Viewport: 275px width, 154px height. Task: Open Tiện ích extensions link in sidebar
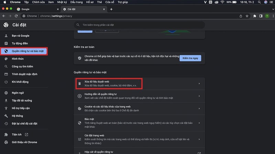16,134
